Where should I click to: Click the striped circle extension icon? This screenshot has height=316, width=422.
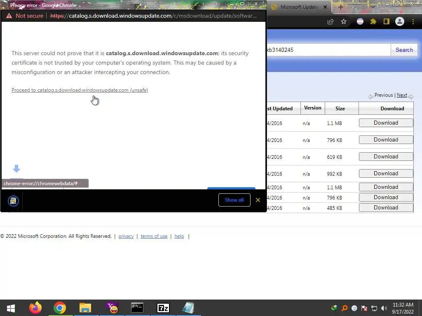tap(360, 21)
